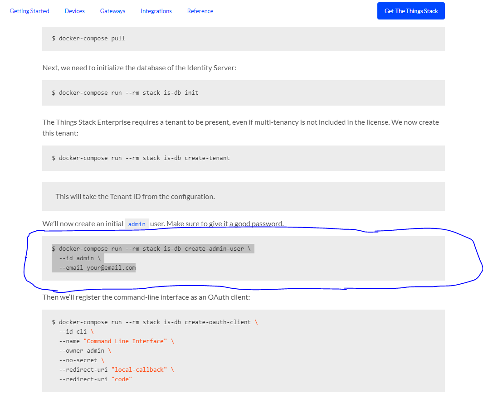The image size is (483, 398).
Task: Click the Tenant ID configuration note
Action: [135, 197]
